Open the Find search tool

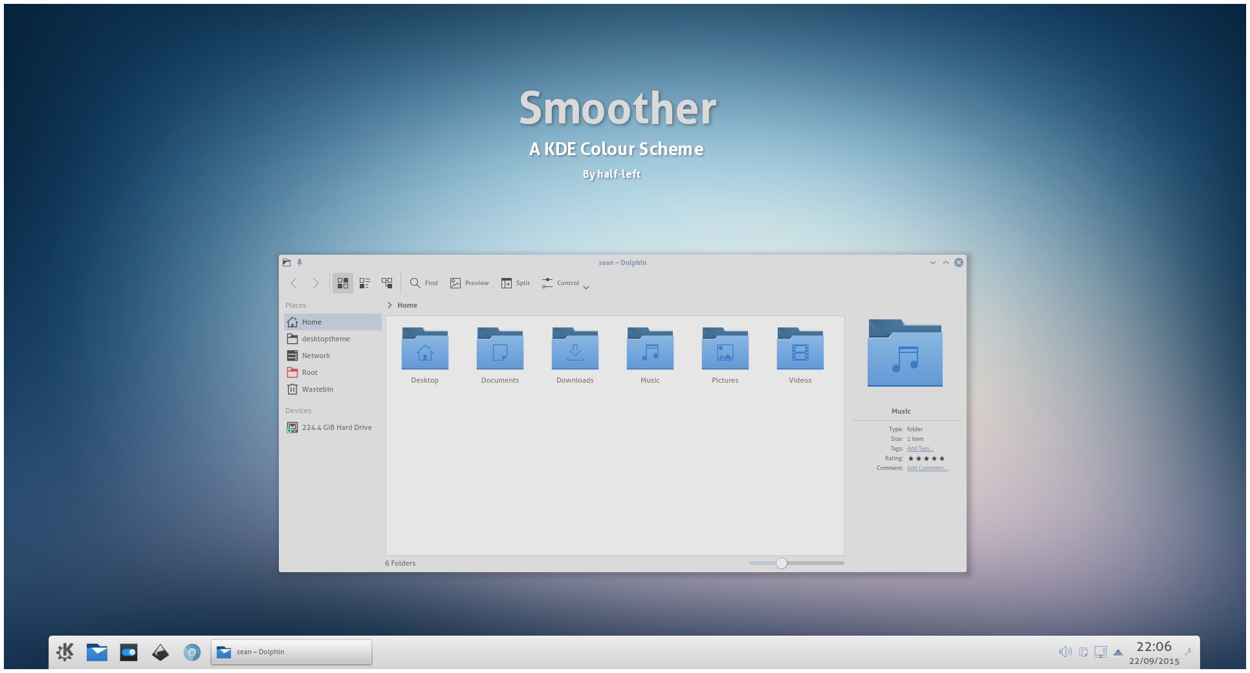(424, 283)
